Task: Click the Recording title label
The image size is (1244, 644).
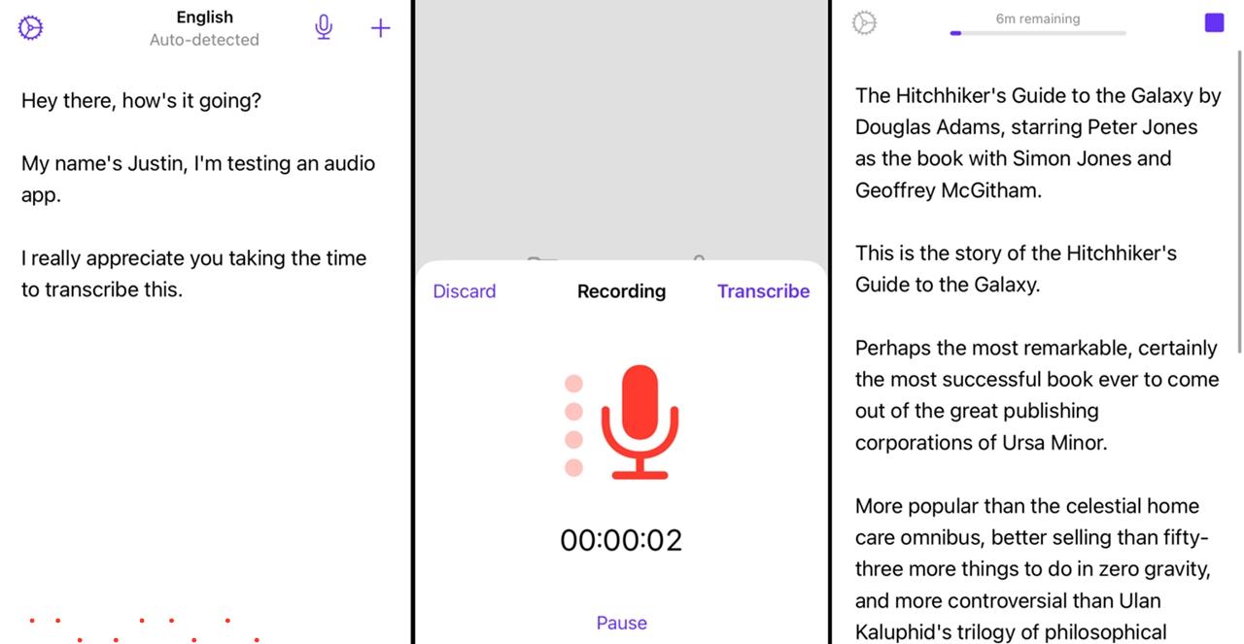Action: point(622,291)
